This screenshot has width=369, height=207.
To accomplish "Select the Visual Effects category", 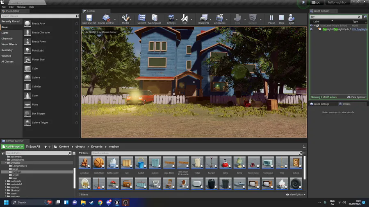I will pos(9,44).
